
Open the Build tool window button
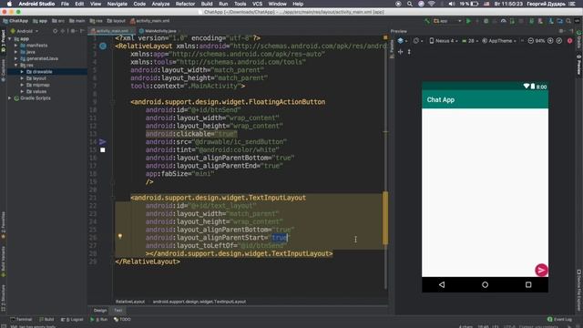point(46,320)
